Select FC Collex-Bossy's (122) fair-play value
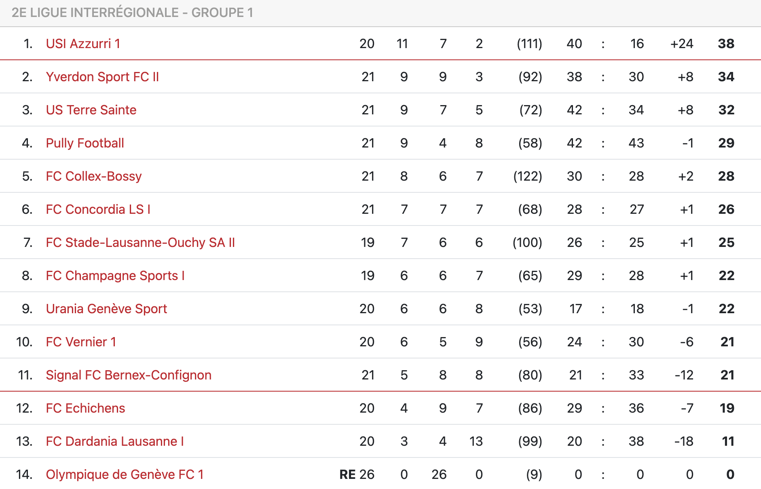This screenshot has height=489, width=761. pyautogui.click(x=528, y=176)
